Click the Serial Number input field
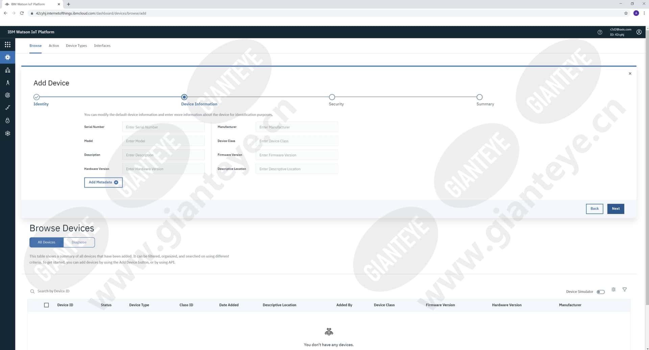The height and width of the screenshot is (350, 649). click(163, 127)
